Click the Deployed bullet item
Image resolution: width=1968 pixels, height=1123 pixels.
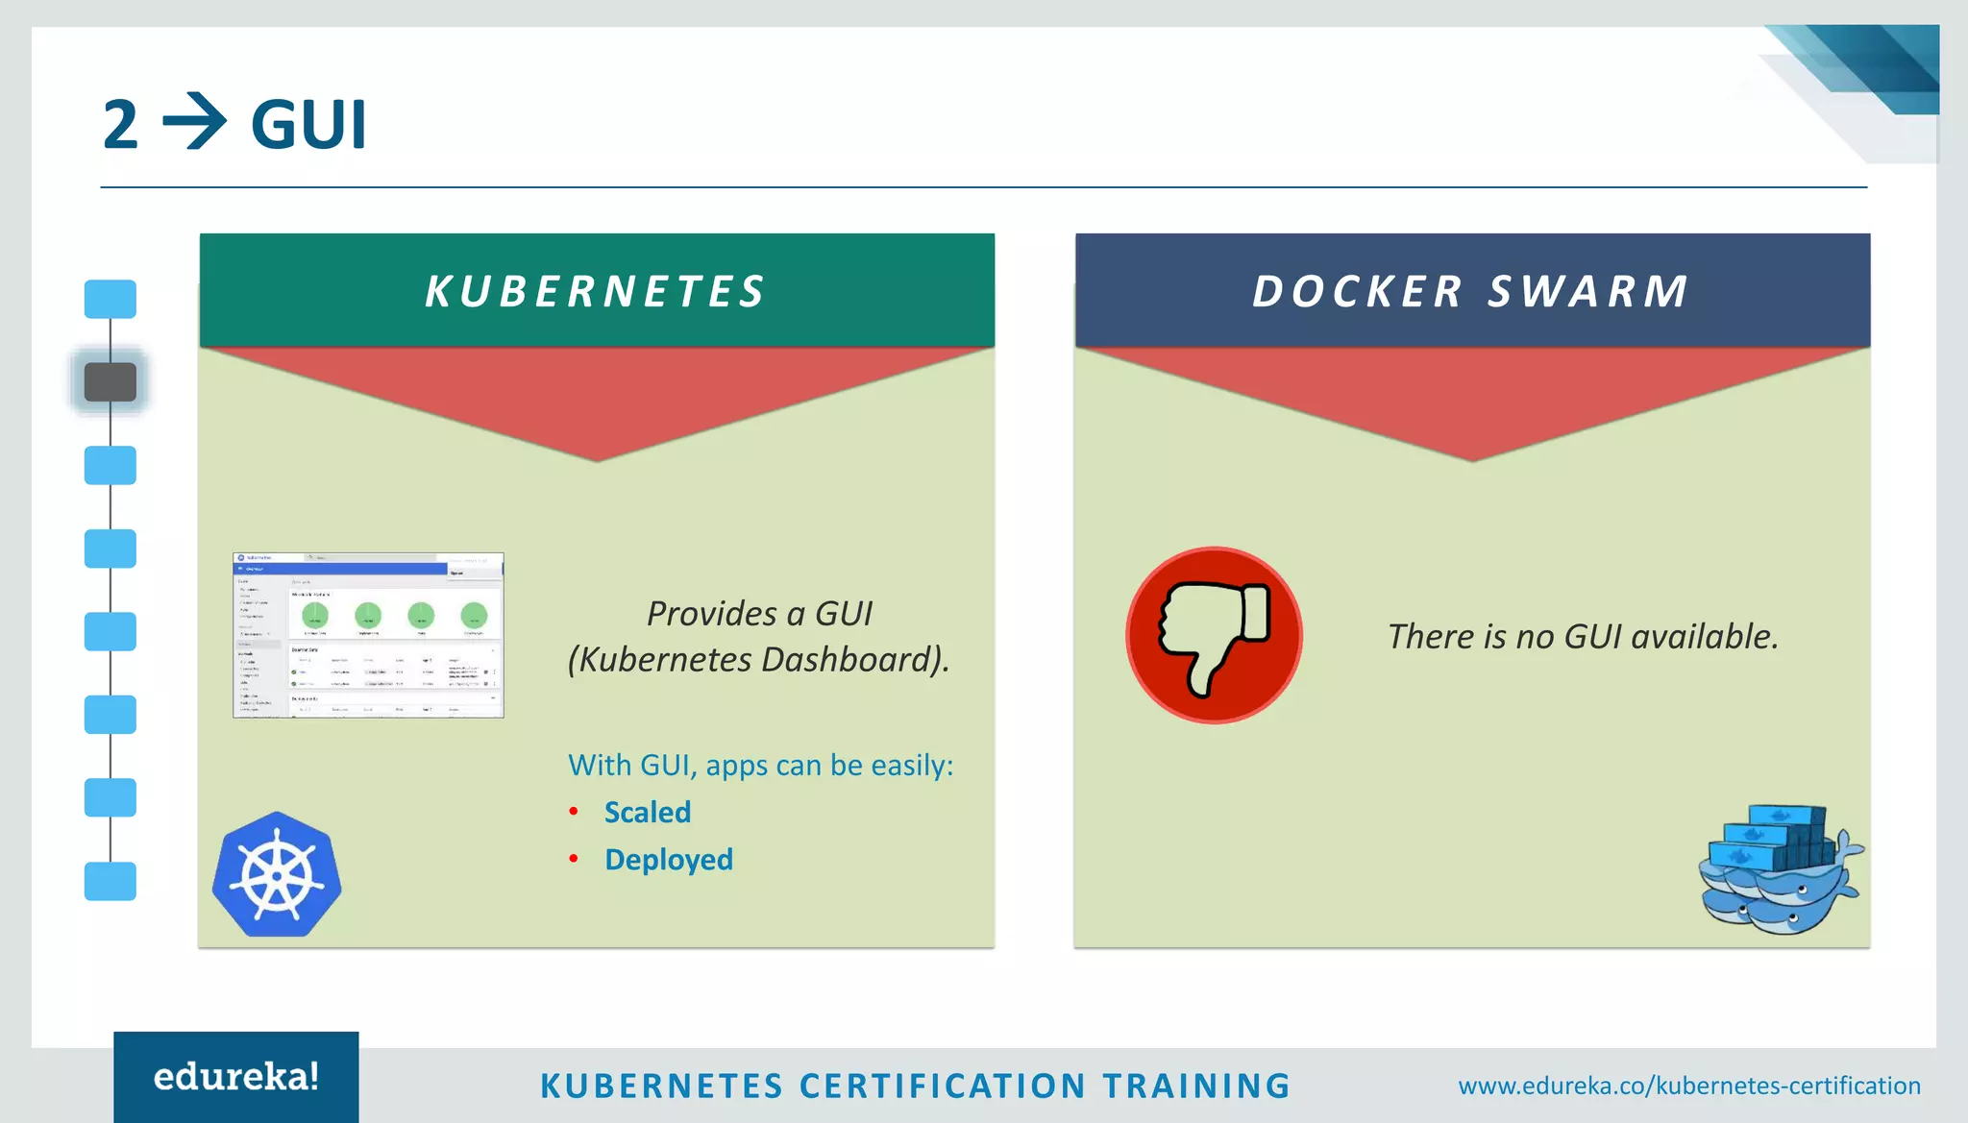pyautogui.click(x=668, y=860)
